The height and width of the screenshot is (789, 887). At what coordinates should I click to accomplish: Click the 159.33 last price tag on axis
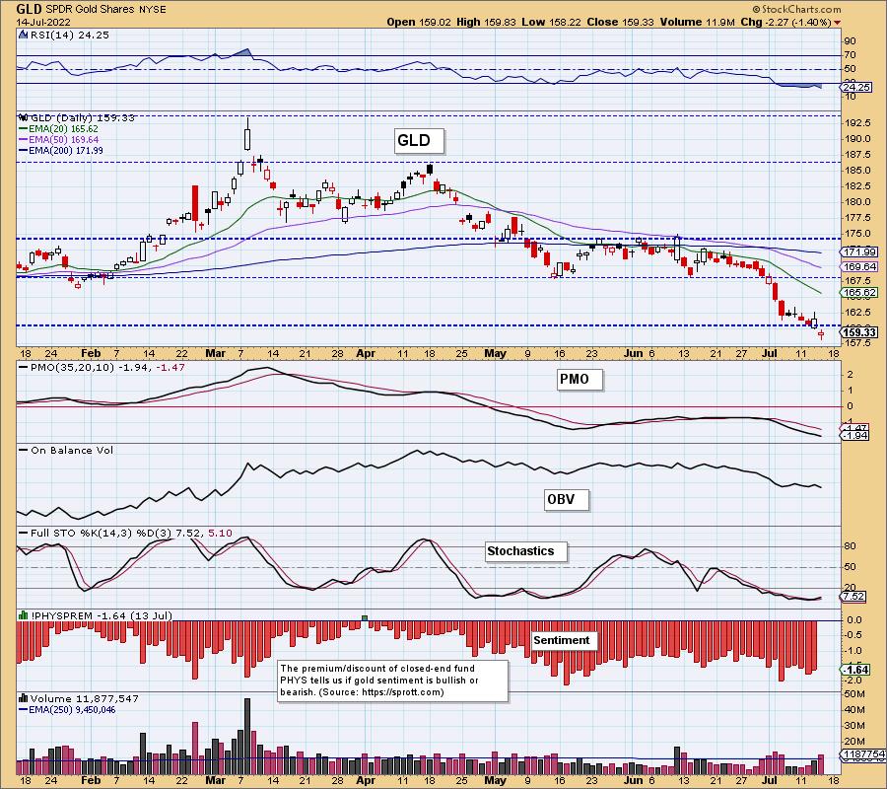(859, 332)
